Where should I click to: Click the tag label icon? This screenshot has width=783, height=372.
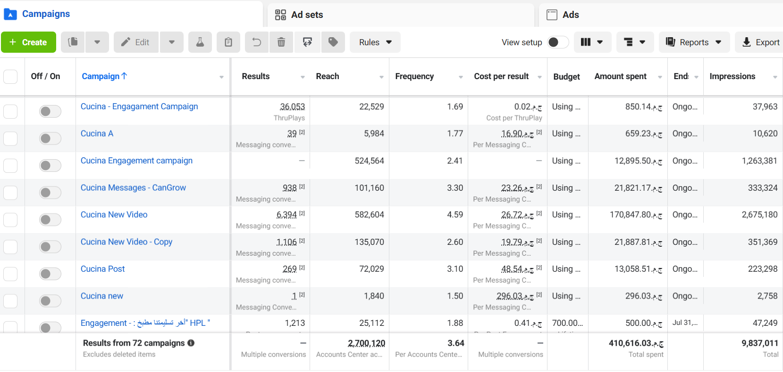coord(333,42)
